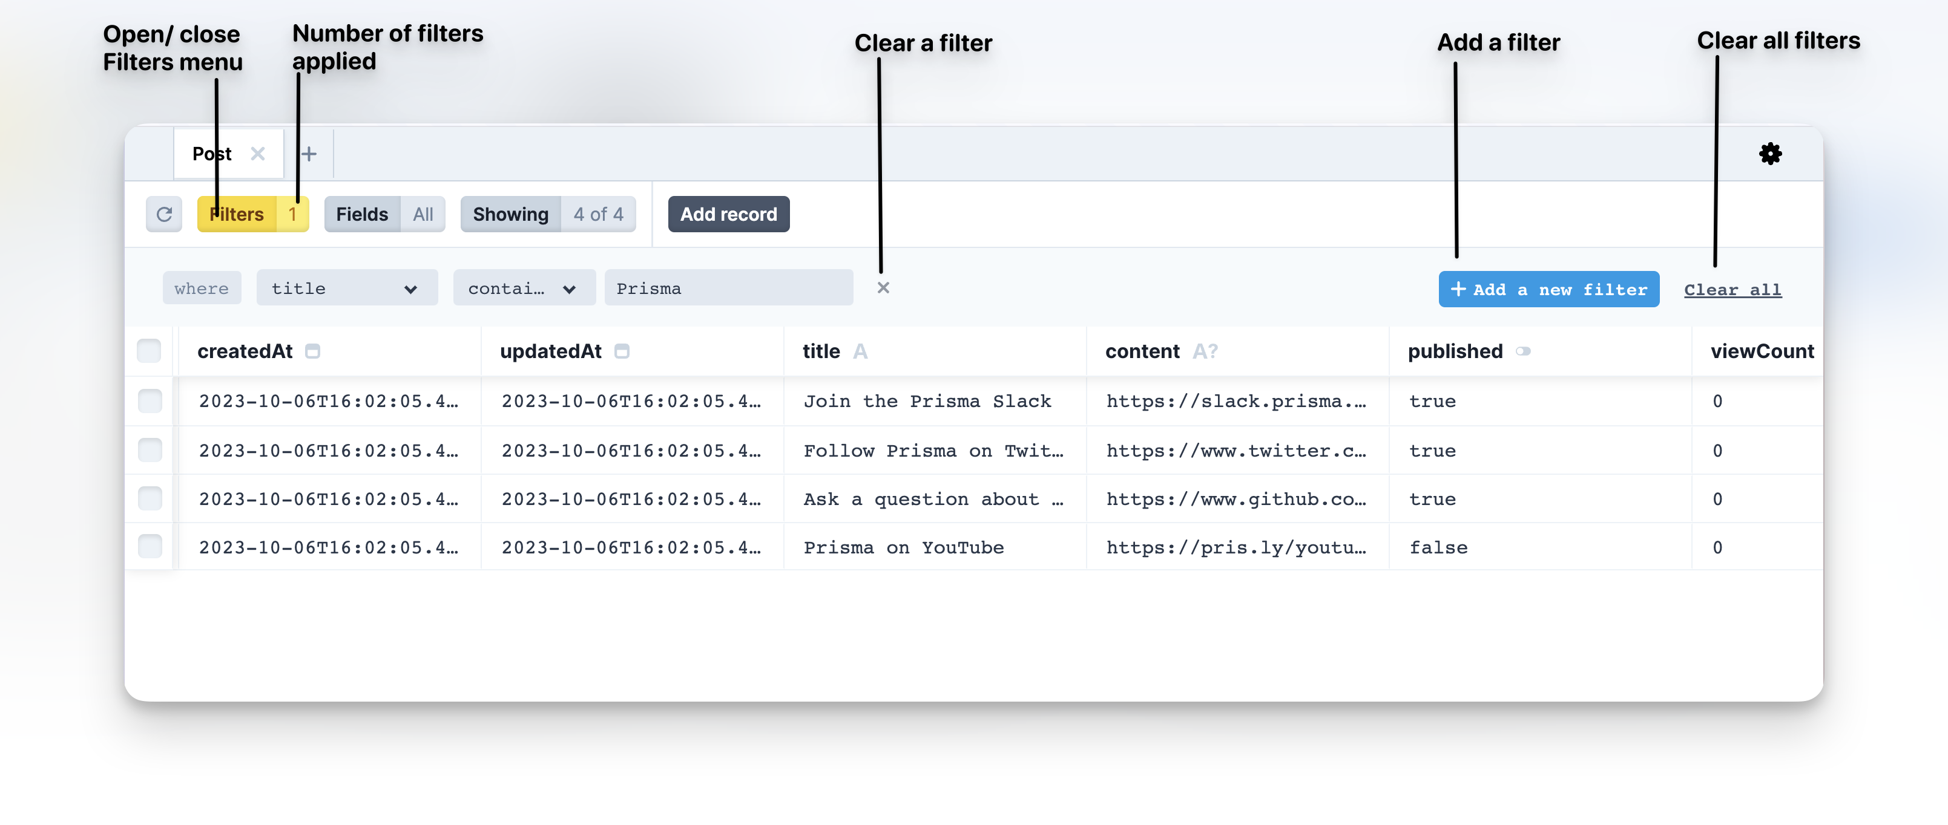Image resolution: width=1948 pixels, height=825 pixels.
Task: Toggle the select-all header checkbox
Action: click(149, 351)
